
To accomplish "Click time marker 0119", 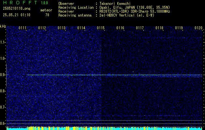I will click(x=179, y=28).
